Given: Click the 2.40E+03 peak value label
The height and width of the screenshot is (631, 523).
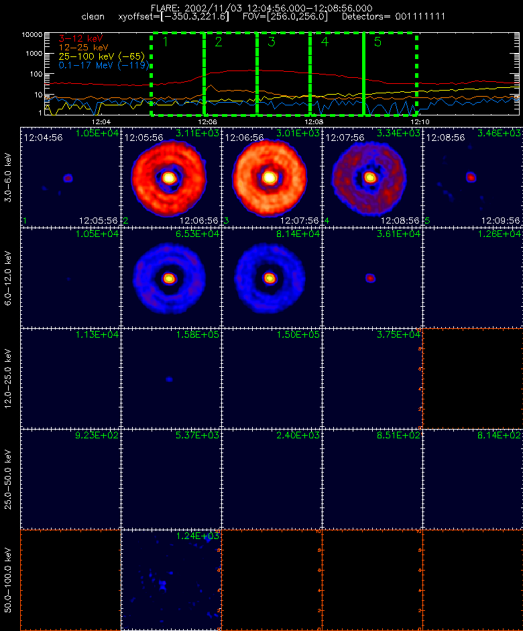Looking at the screenshot, I should [298, 435].
